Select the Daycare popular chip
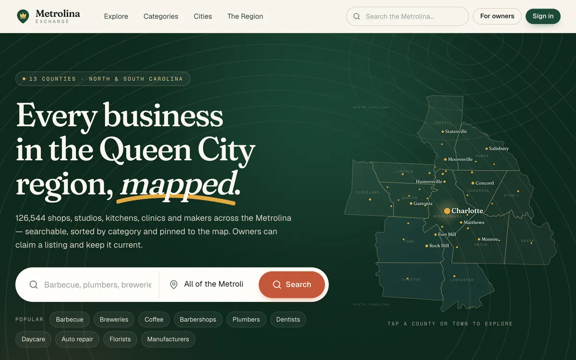Viewport: 576px width, 360px height. (x=34, y=339)
